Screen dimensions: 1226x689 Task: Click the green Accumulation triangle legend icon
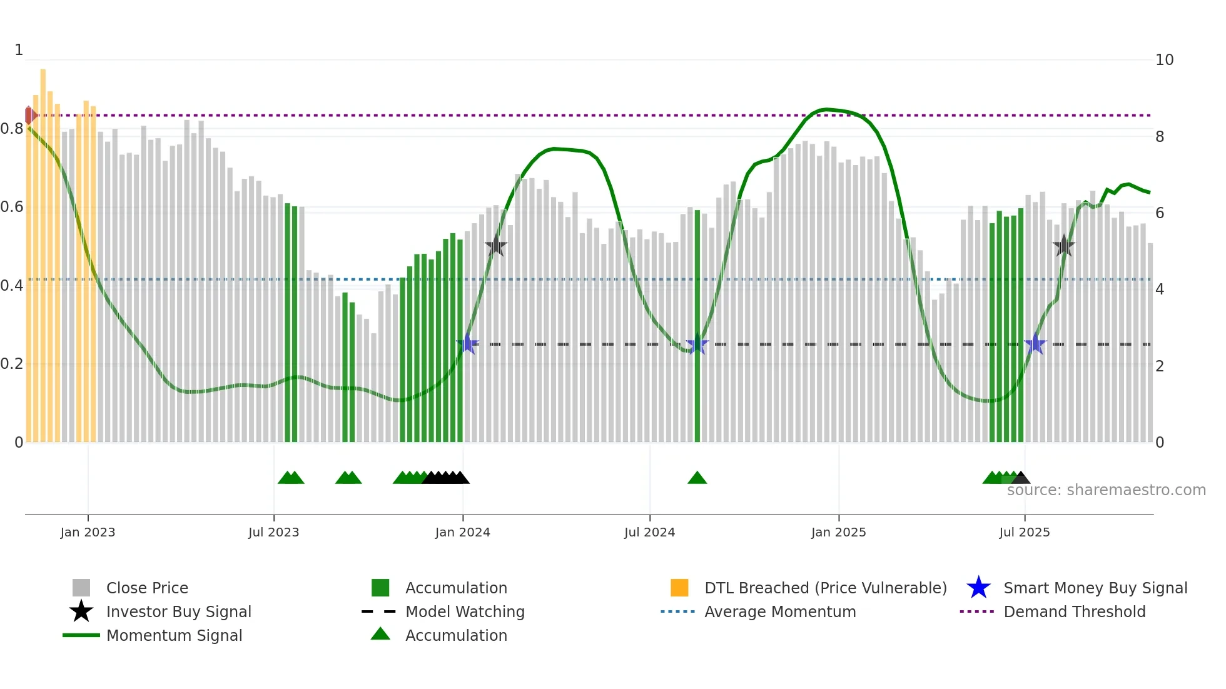click(380, 635)
